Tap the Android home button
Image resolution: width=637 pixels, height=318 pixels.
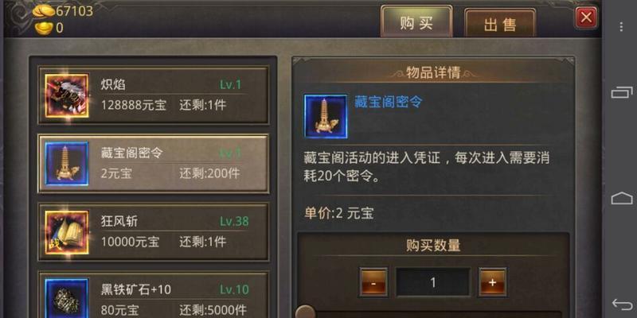(622, 198)
